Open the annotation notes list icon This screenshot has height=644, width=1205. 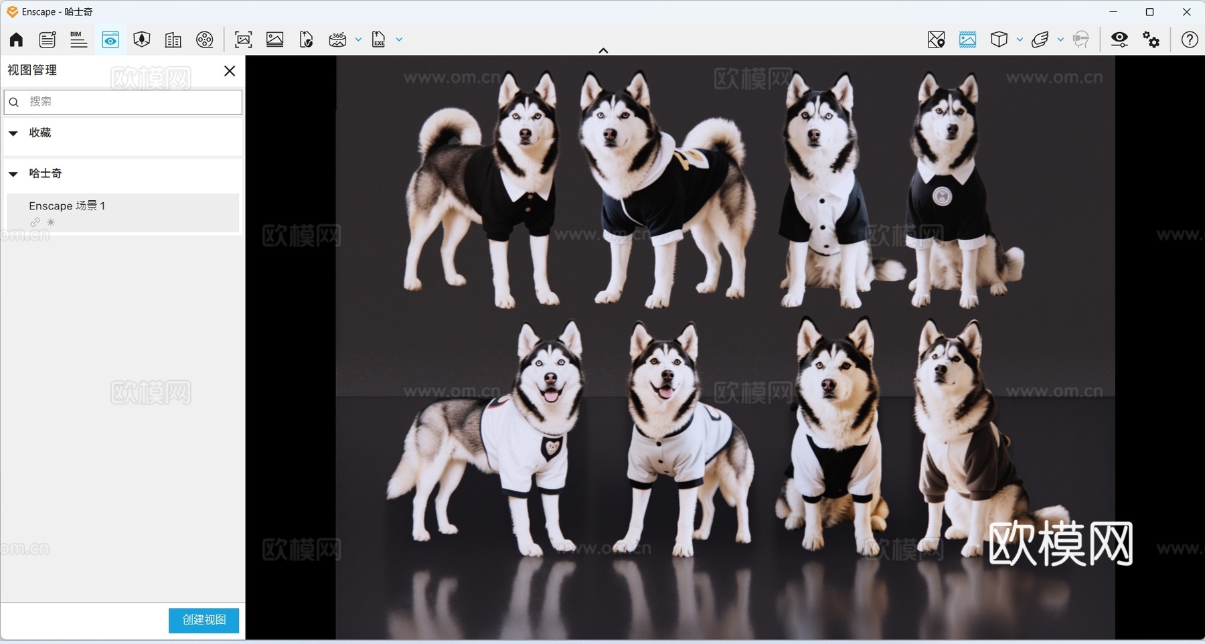coord(47,39)
